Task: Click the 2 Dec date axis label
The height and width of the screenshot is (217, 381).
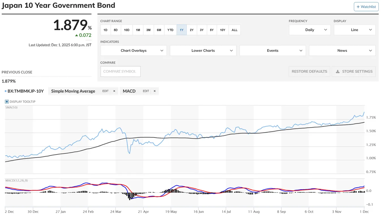Action: pos(9,211)
